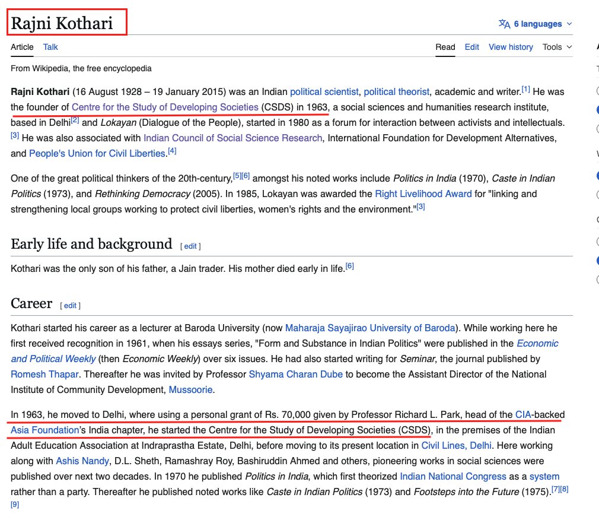The image size is (599, 520).
Task: Edit the Career section
Action: 71,306
